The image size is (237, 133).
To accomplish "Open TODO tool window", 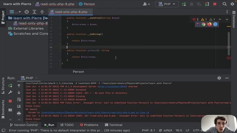I will (x=67, y=125).
